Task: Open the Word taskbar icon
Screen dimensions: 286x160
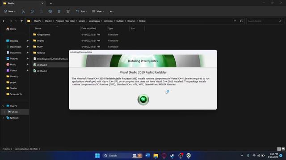Action: tap(147, 156)
